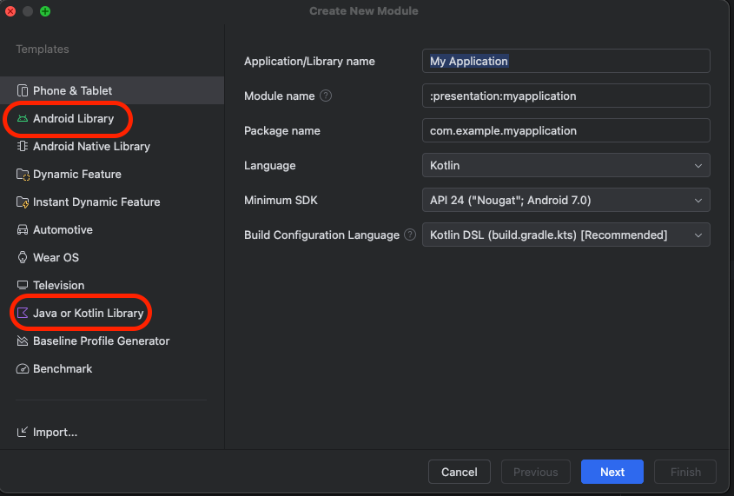This screenshot has height=496, width=734.
Task: Click the Television screen icon
Action: pos(23,285)
